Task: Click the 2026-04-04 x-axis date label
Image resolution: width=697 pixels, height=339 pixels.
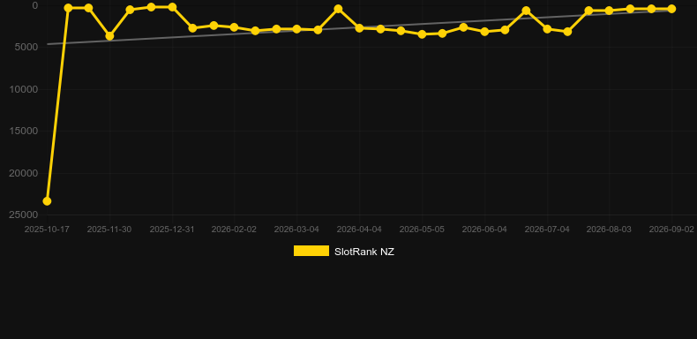Action: (x=359, y=230)
